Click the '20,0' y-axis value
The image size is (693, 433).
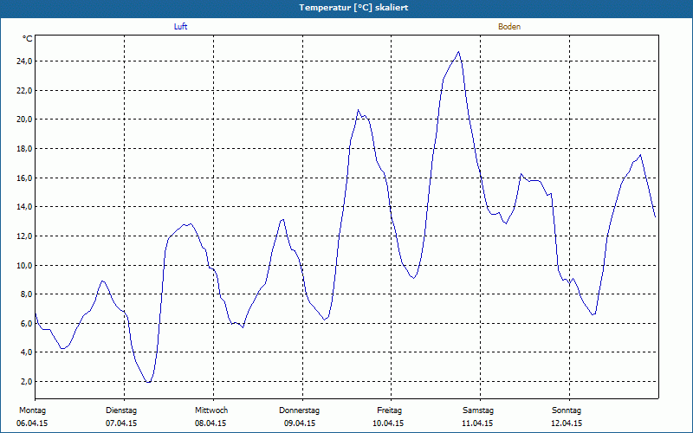click(x=24, y=120)
